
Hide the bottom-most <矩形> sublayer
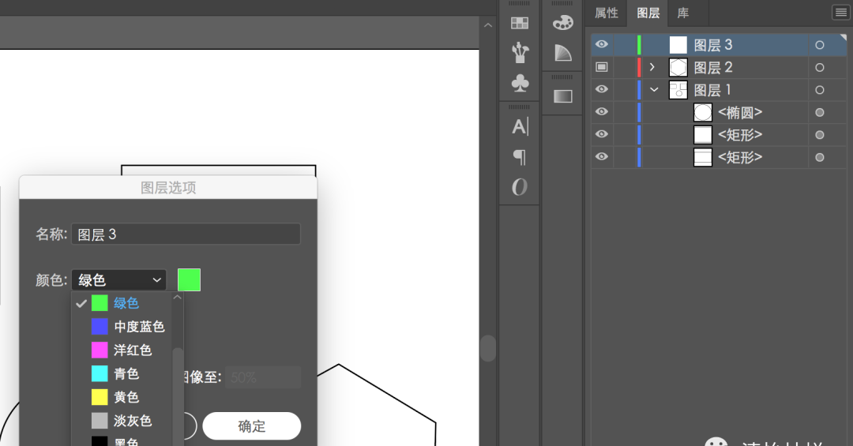pos(602,156)
